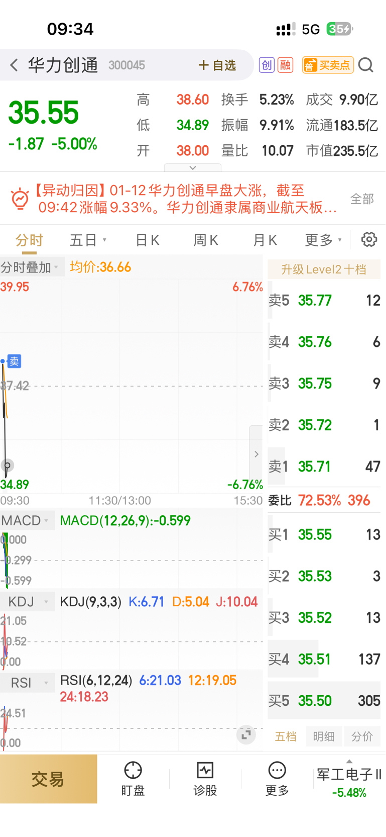Add stock to watchlist with 自选

click(x=217, y=65)
